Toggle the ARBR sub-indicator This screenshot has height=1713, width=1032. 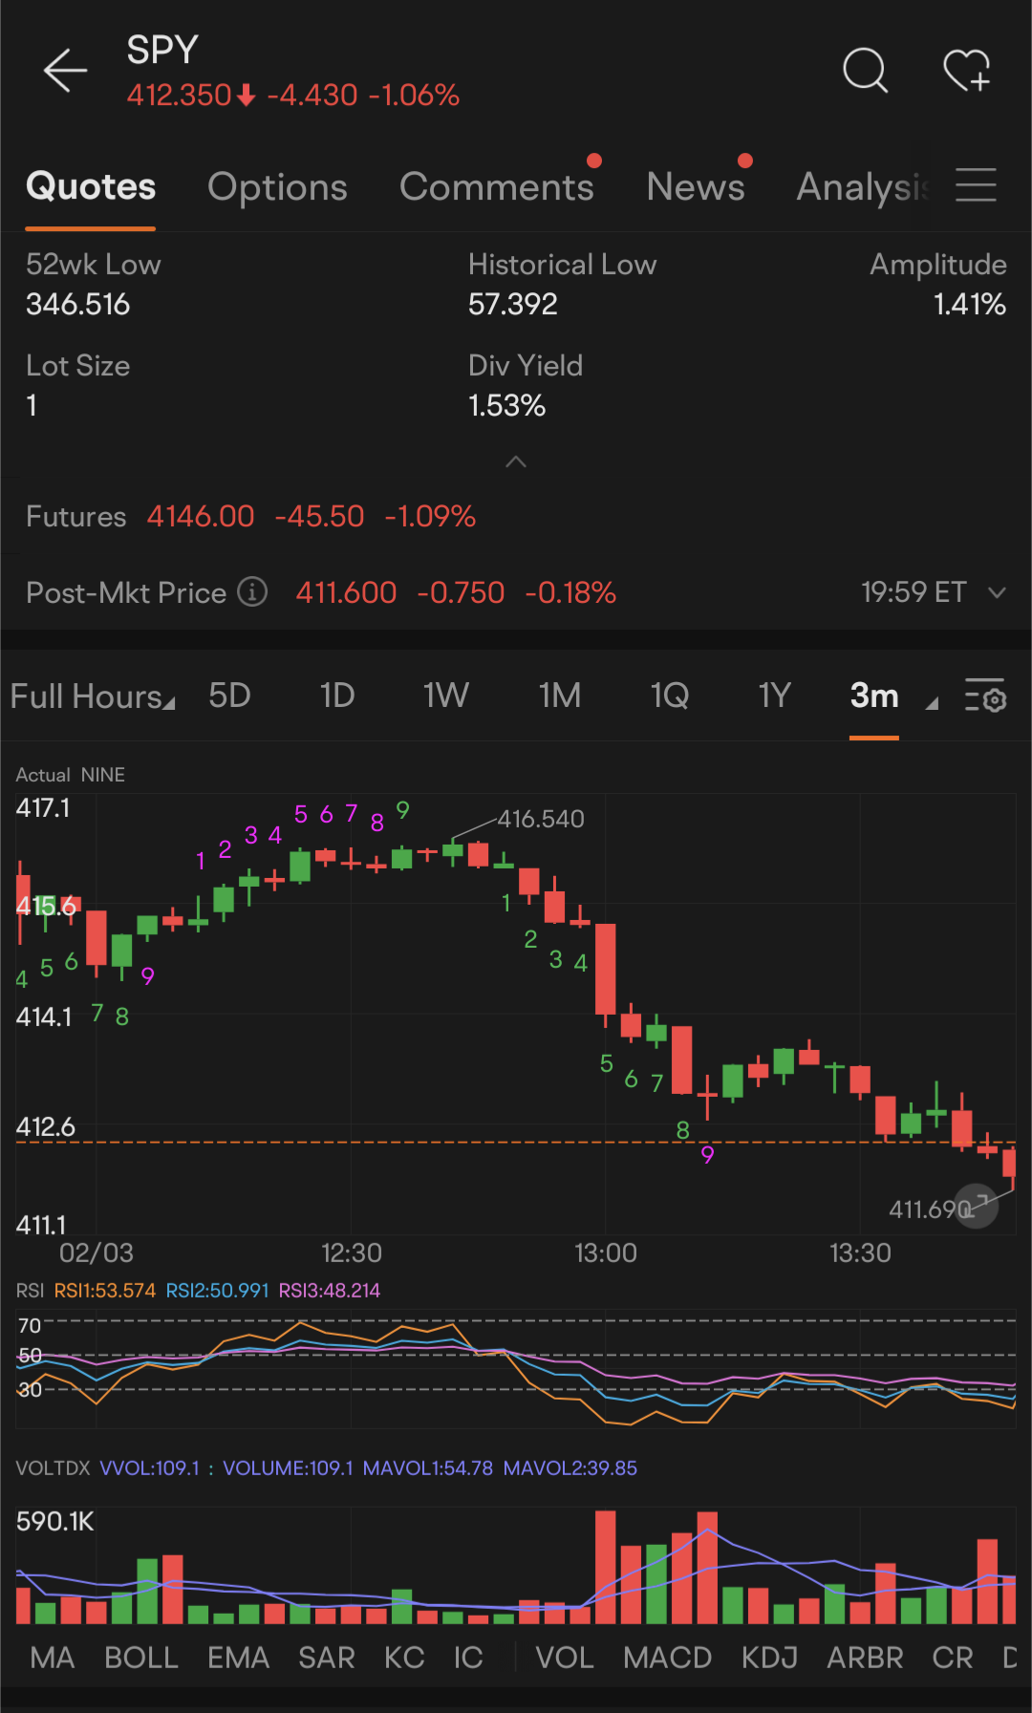click(x=866, y=1658)
